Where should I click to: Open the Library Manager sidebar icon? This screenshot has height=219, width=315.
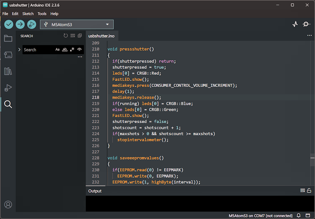click(x=8, y=71)
